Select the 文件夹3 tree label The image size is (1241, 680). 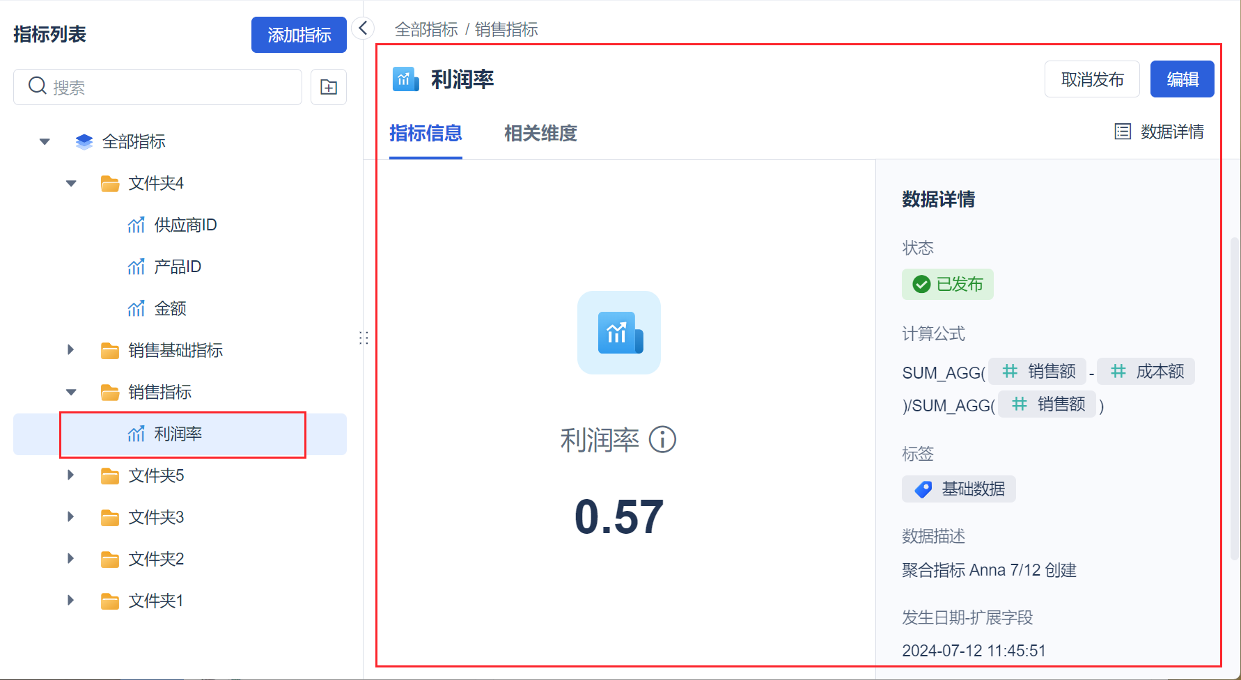click(156, 518)
